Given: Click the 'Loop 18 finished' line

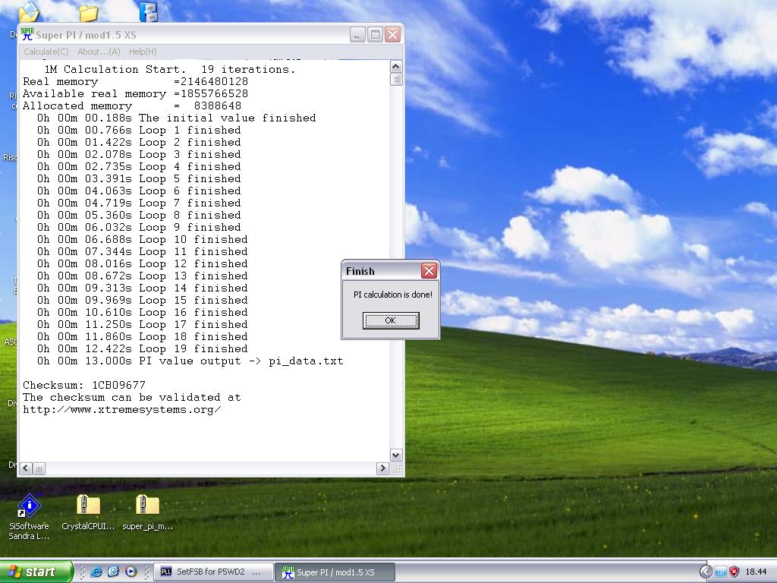Looking at the screenshot, I should click(142, 336).
